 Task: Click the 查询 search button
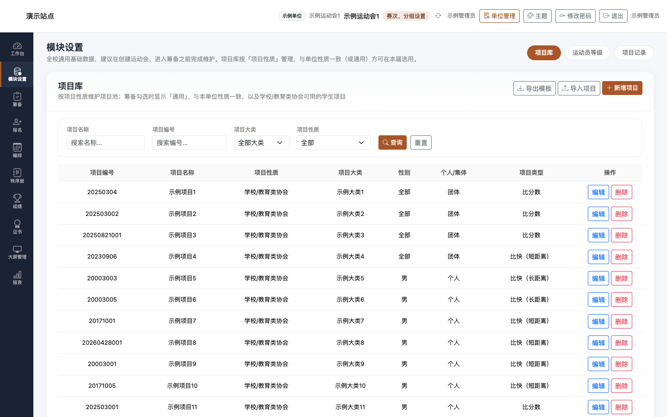tap(392, 143)
